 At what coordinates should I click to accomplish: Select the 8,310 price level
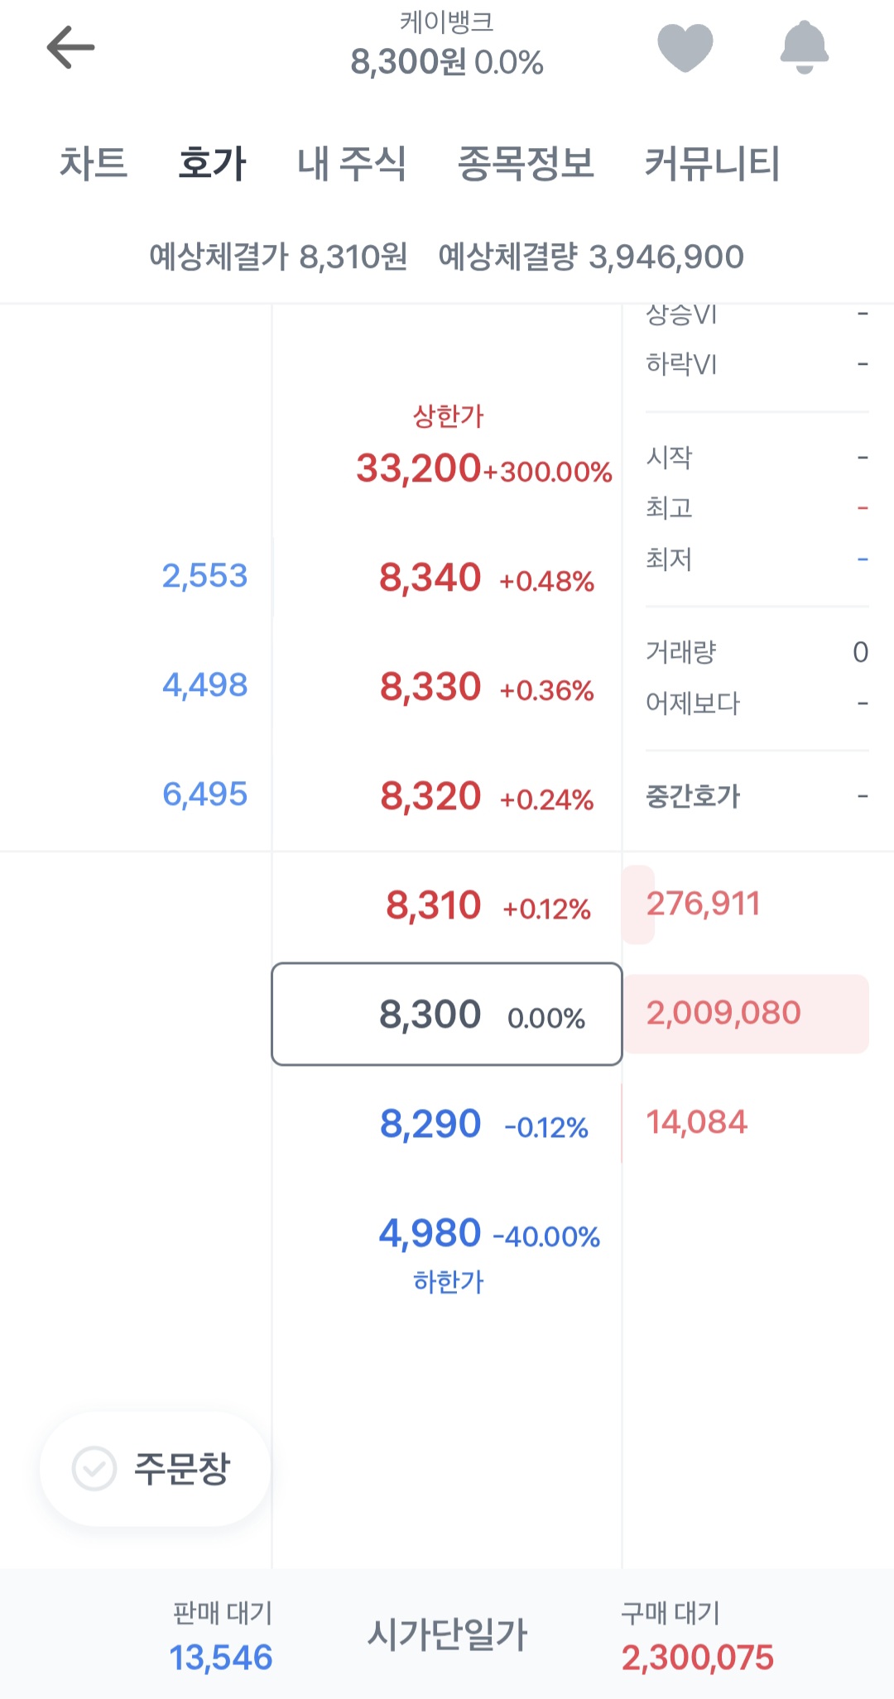coord(447,905)
